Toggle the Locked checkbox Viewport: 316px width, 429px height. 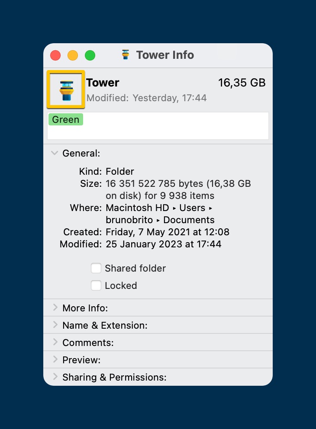point(96,286)
